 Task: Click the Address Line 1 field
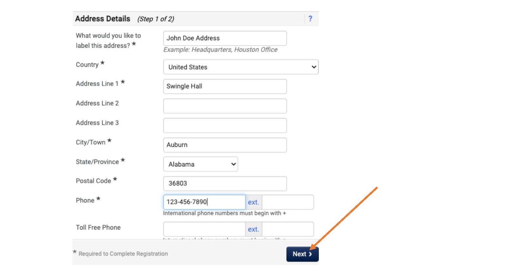point(225,86)
